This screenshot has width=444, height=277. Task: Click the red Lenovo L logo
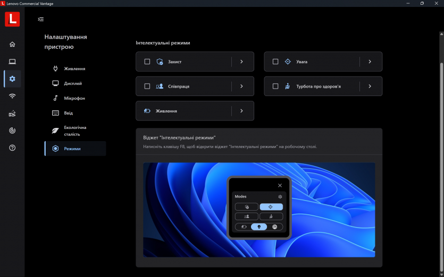point(12,19)
